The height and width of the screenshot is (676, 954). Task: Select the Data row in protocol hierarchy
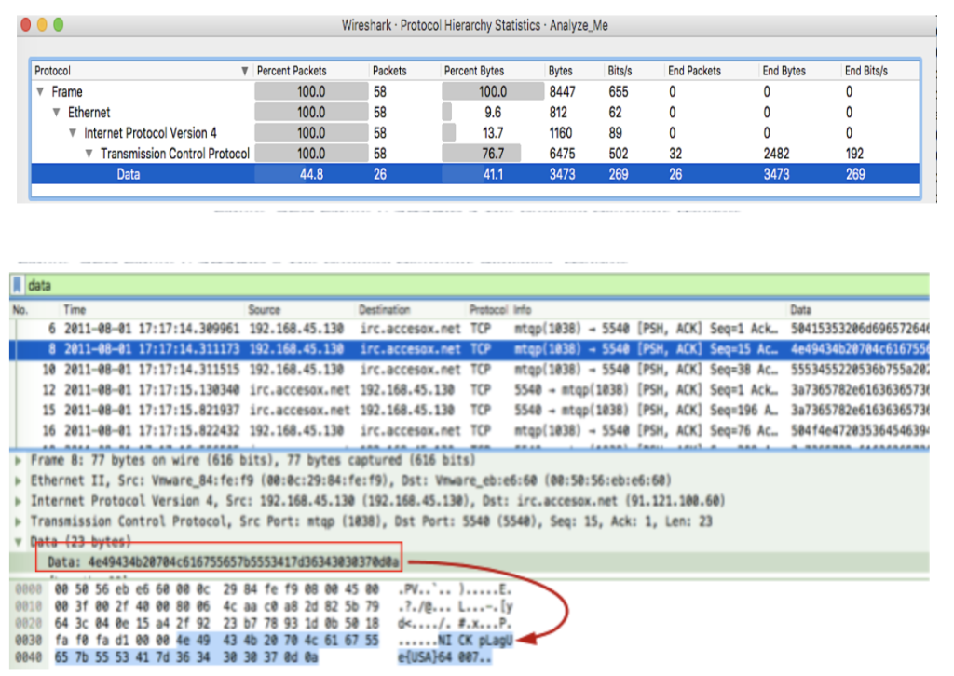[128, 174]
